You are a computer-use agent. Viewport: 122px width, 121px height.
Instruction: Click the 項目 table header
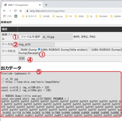5,29
